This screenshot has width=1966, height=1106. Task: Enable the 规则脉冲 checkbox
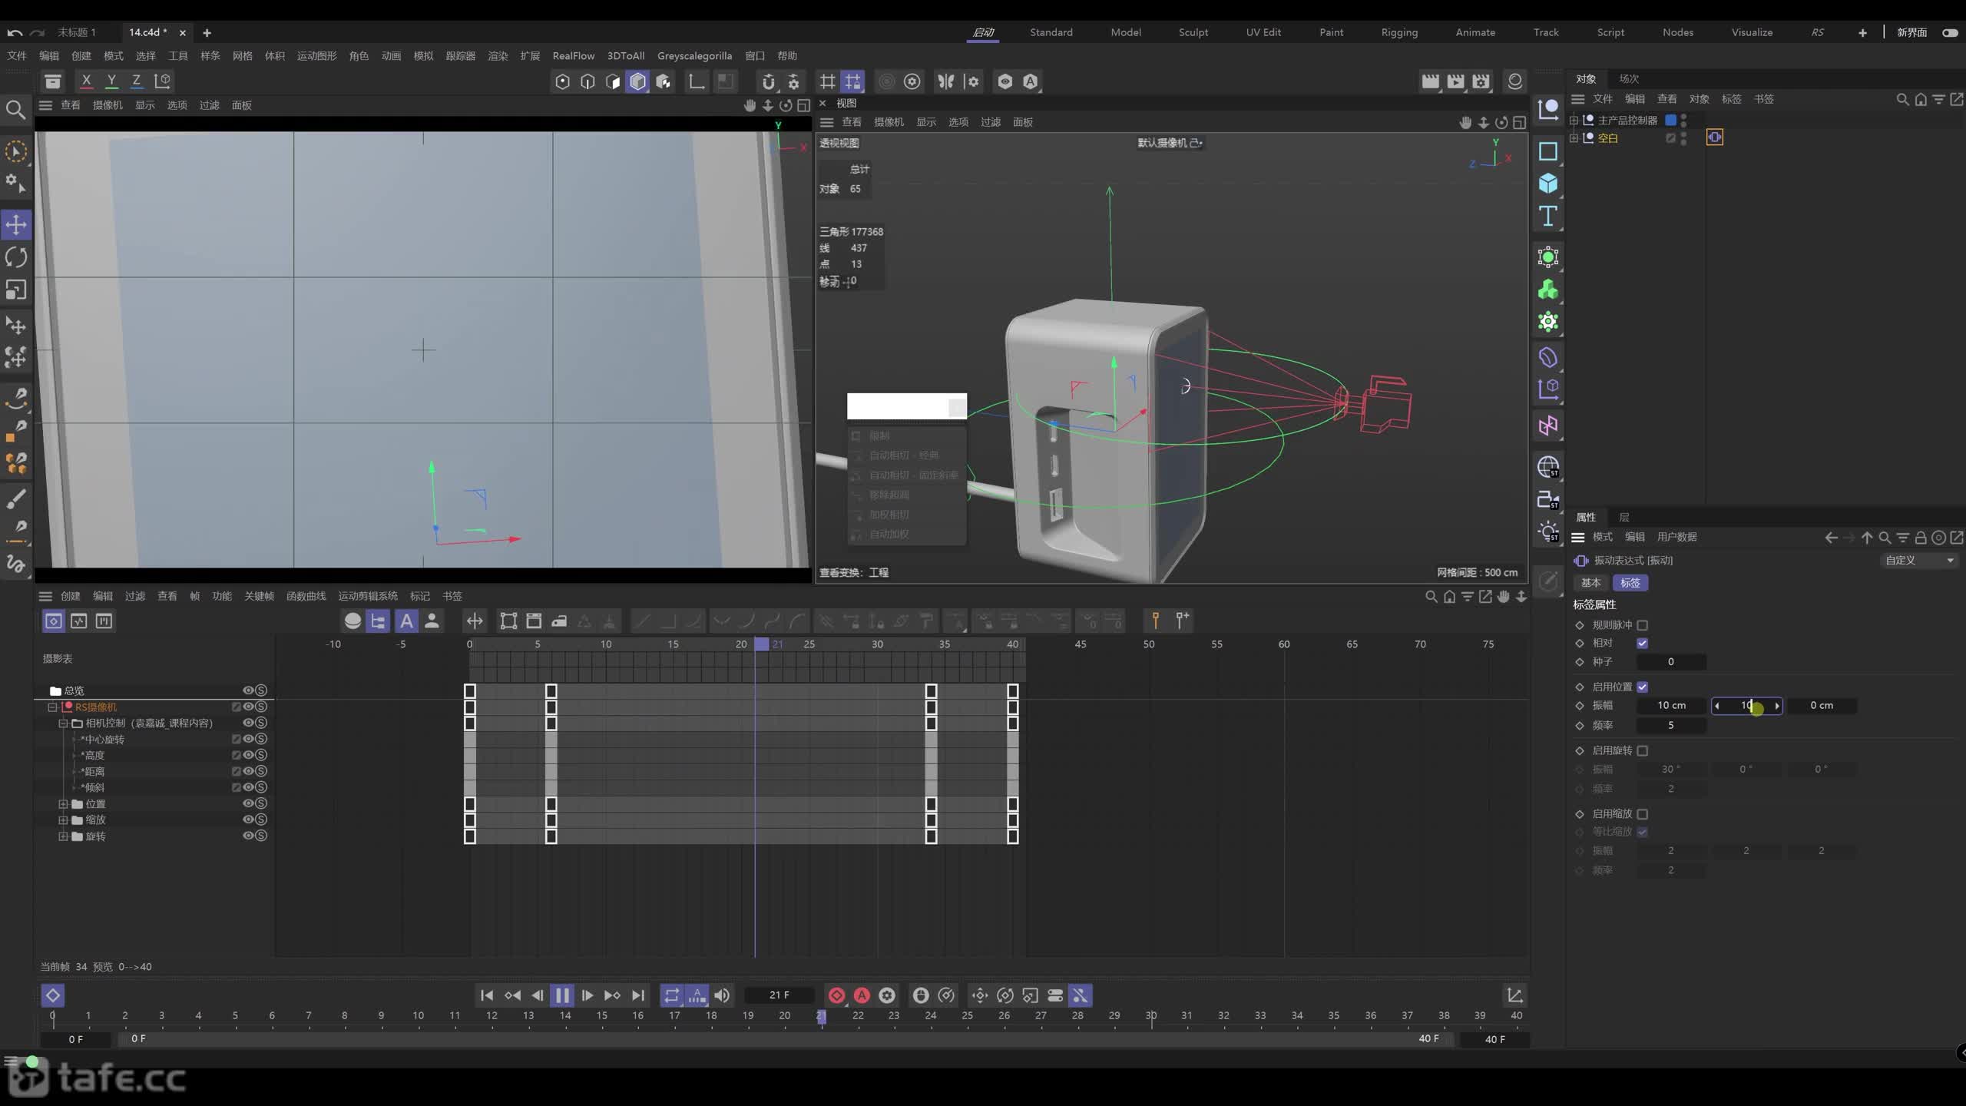1642,625
